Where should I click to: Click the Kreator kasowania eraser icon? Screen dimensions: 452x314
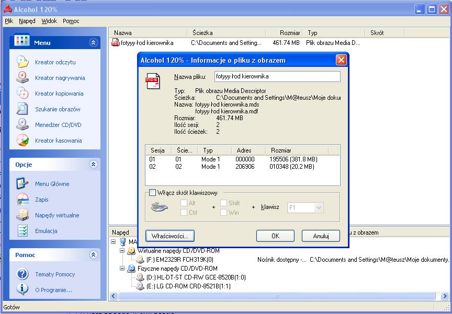click(x=22, y=140)
